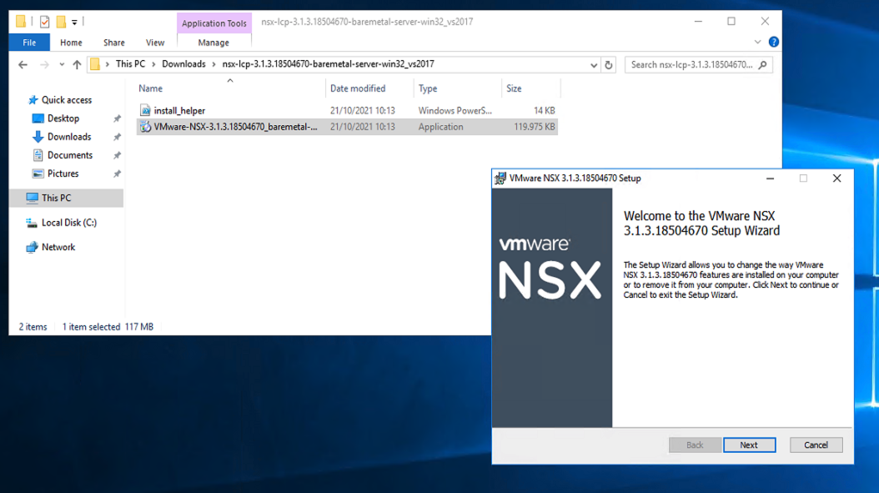This screenshot has width=879, height=493.
Task: Click the search magnifier icon
Action: tap(763, 65)
